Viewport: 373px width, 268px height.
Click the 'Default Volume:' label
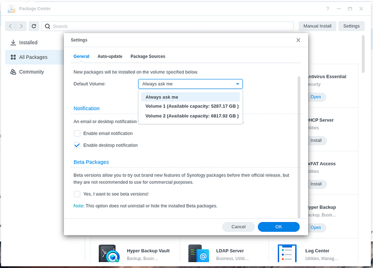(x=89, y=84)
